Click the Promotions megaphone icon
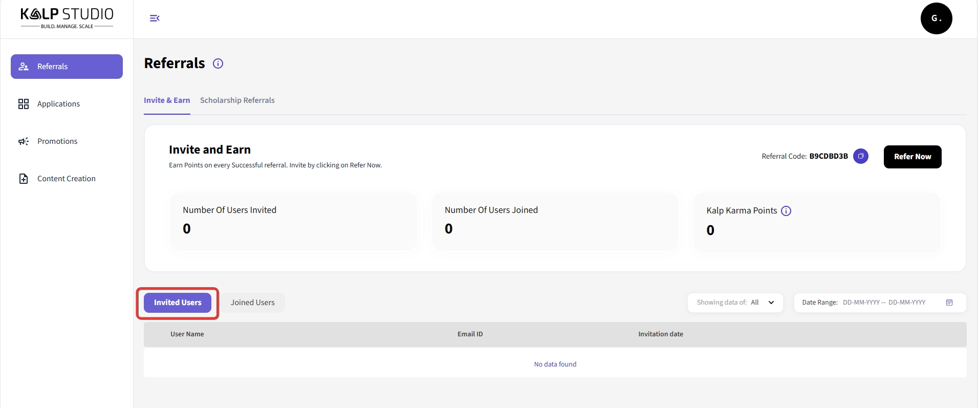The image size is (978, 408). [24, 141]
